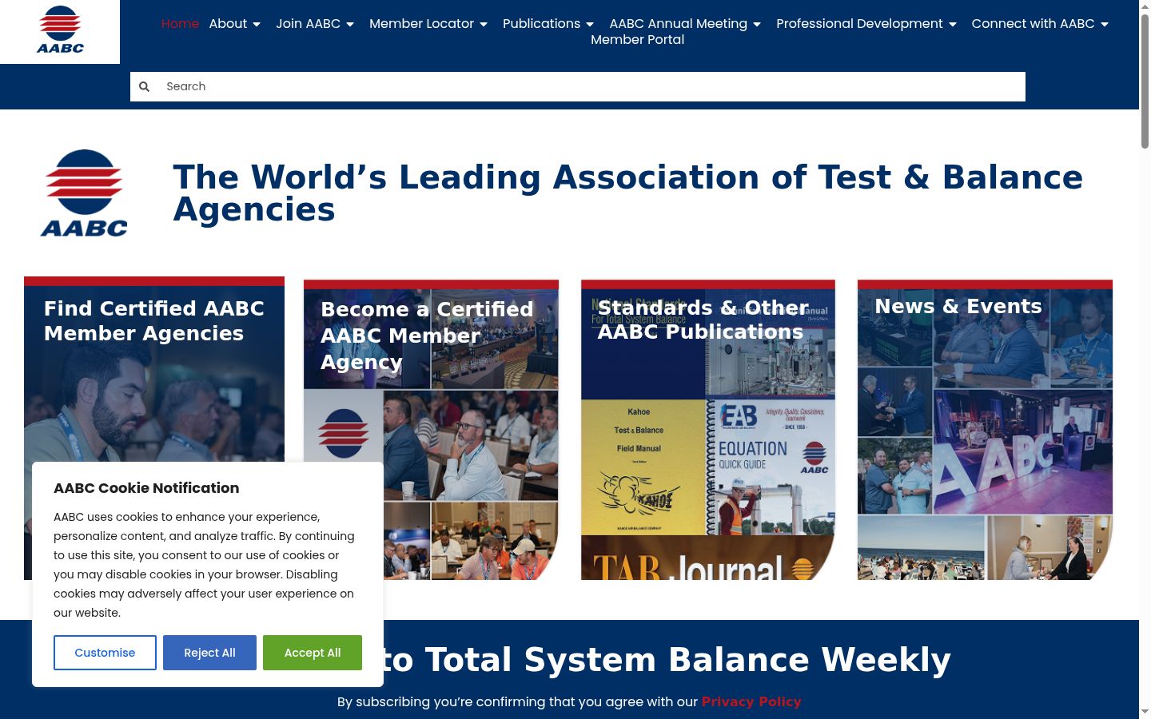Click the AABC logo in the header

pyautogui.click(x=60, y=30)
